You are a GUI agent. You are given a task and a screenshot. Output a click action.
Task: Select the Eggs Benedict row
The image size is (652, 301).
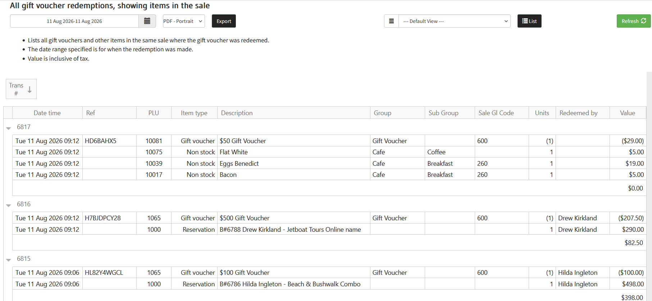(x=329, y=163)
